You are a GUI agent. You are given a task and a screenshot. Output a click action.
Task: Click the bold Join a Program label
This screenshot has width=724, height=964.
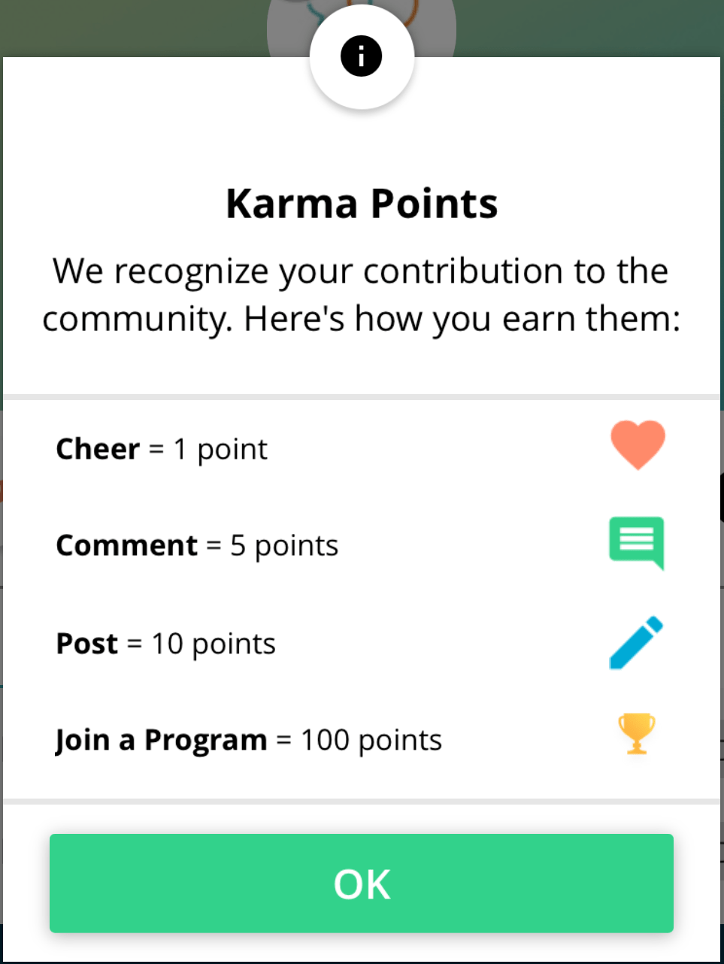point(160,739)
